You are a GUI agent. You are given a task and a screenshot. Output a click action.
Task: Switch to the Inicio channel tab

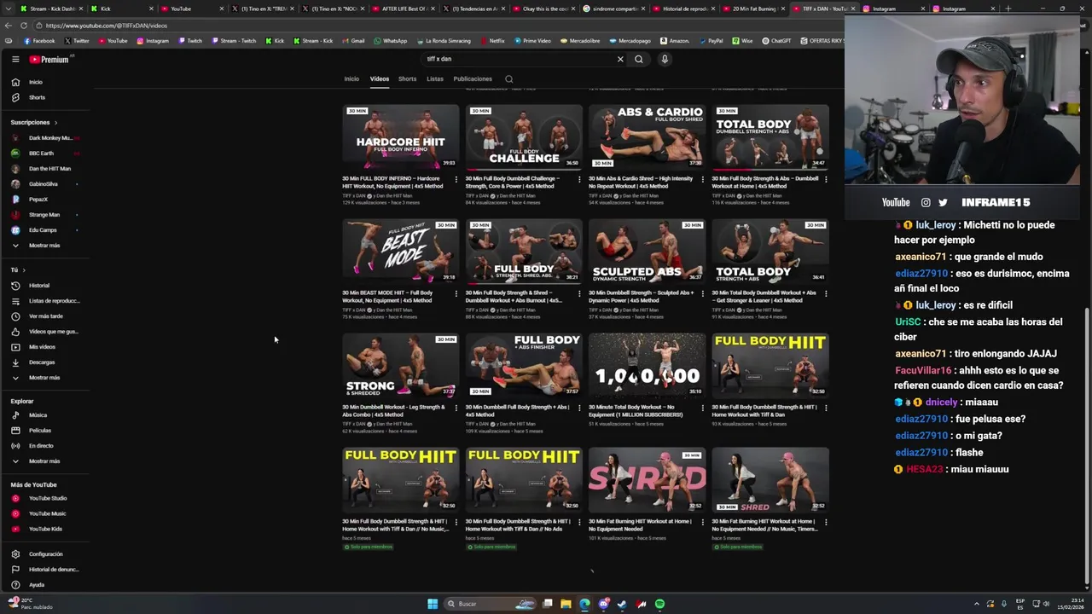(x=351, y=79)
